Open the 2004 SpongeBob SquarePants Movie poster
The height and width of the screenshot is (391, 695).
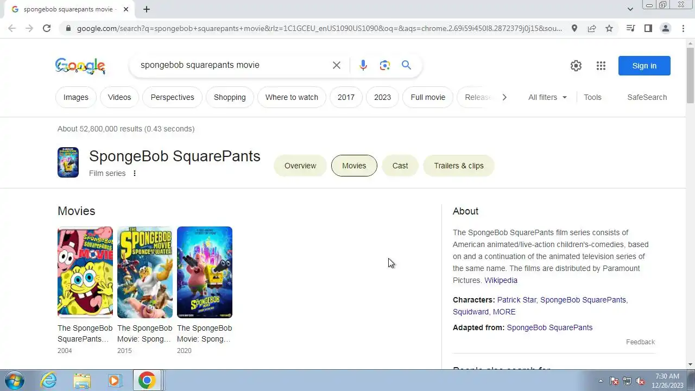click(x=85, y=272)
